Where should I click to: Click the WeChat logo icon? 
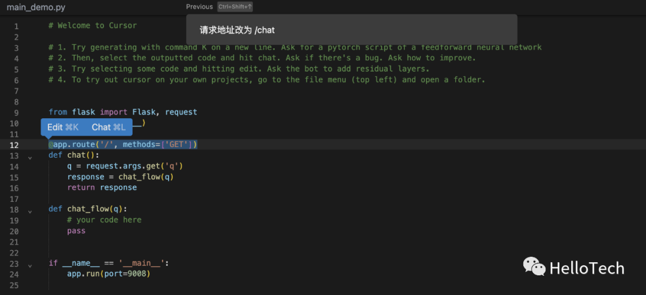point(534,267)
